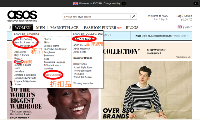Click the Over 850 Brands man image
The width and height of the screenshot is (200, 120).
pyautogui.click(x=146, y=90)
